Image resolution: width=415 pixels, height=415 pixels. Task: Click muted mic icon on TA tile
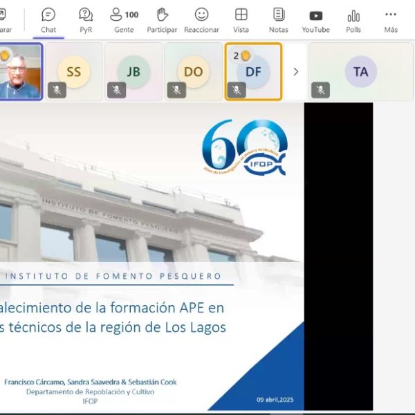click(x=320, y=90)
